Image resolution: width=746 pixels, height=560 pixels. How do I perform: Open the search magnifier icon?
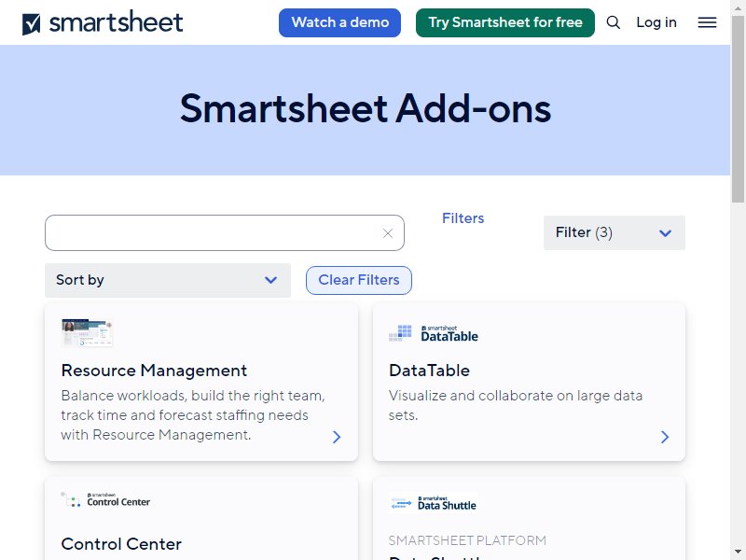point(614,22)
